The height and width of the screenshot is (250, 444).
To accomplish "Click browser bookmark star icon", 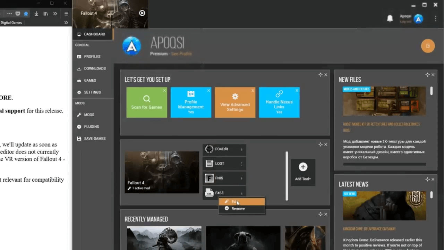I will click(x=26, y=14).
